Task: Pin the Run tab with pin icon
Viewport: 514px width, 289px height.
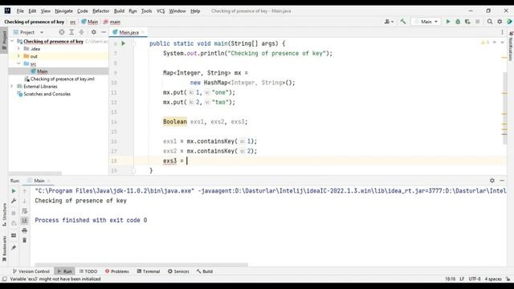Action: click(x=14, y=248)
